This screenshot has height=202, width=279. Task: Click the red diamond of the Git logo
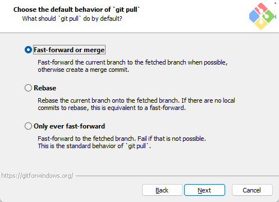pos(261,8)
